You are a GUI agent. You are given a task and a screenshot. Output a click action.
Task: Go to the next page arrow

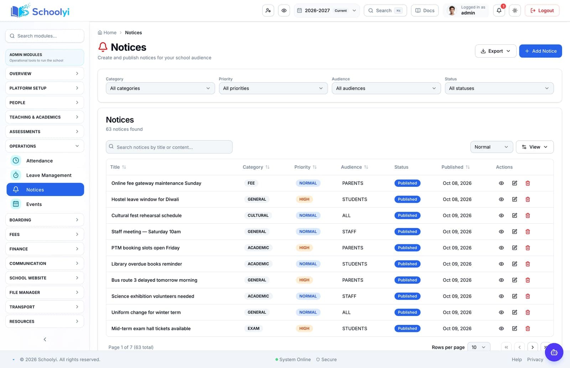(x=533, y=347)
